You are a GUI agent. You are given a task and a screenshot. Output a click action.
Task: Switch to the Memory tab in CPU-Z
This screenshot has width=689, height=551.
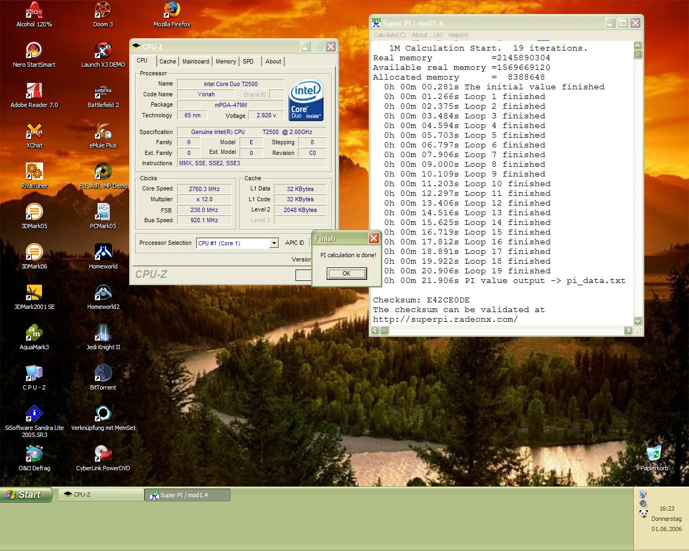click(x=226, y=61)
